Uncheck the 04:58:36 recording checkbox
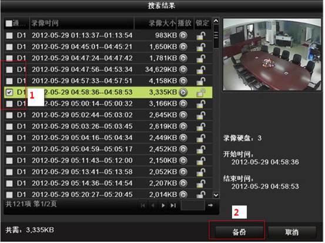The image size is (325, 243). [9, 93]
